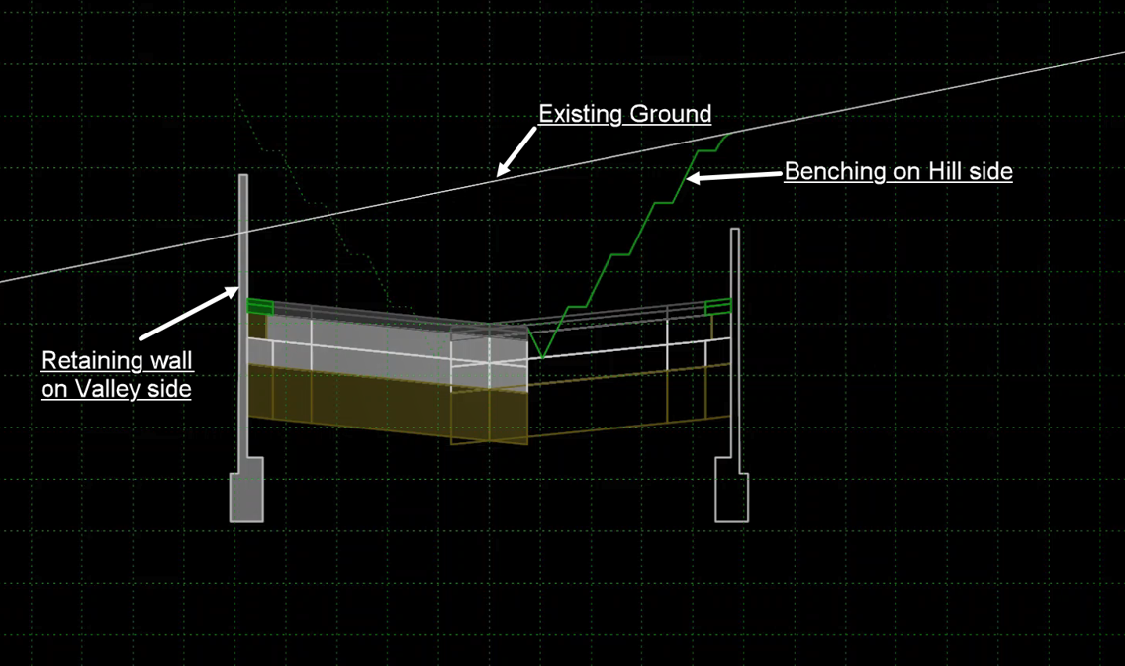
Task: Select the green kerb block beside right wall
Action: [x=718, y=307]
